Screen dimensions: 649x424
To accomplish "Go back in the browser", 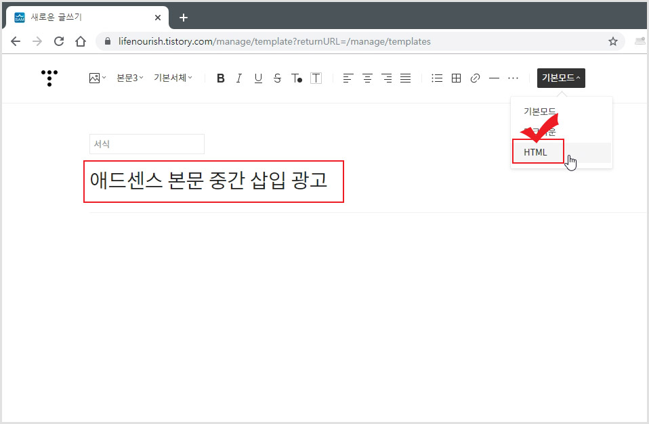I will coord(16,41).
